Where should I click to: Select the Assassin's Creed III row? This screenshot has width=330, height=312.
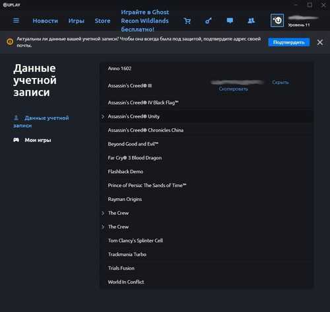tap(207, 86)
